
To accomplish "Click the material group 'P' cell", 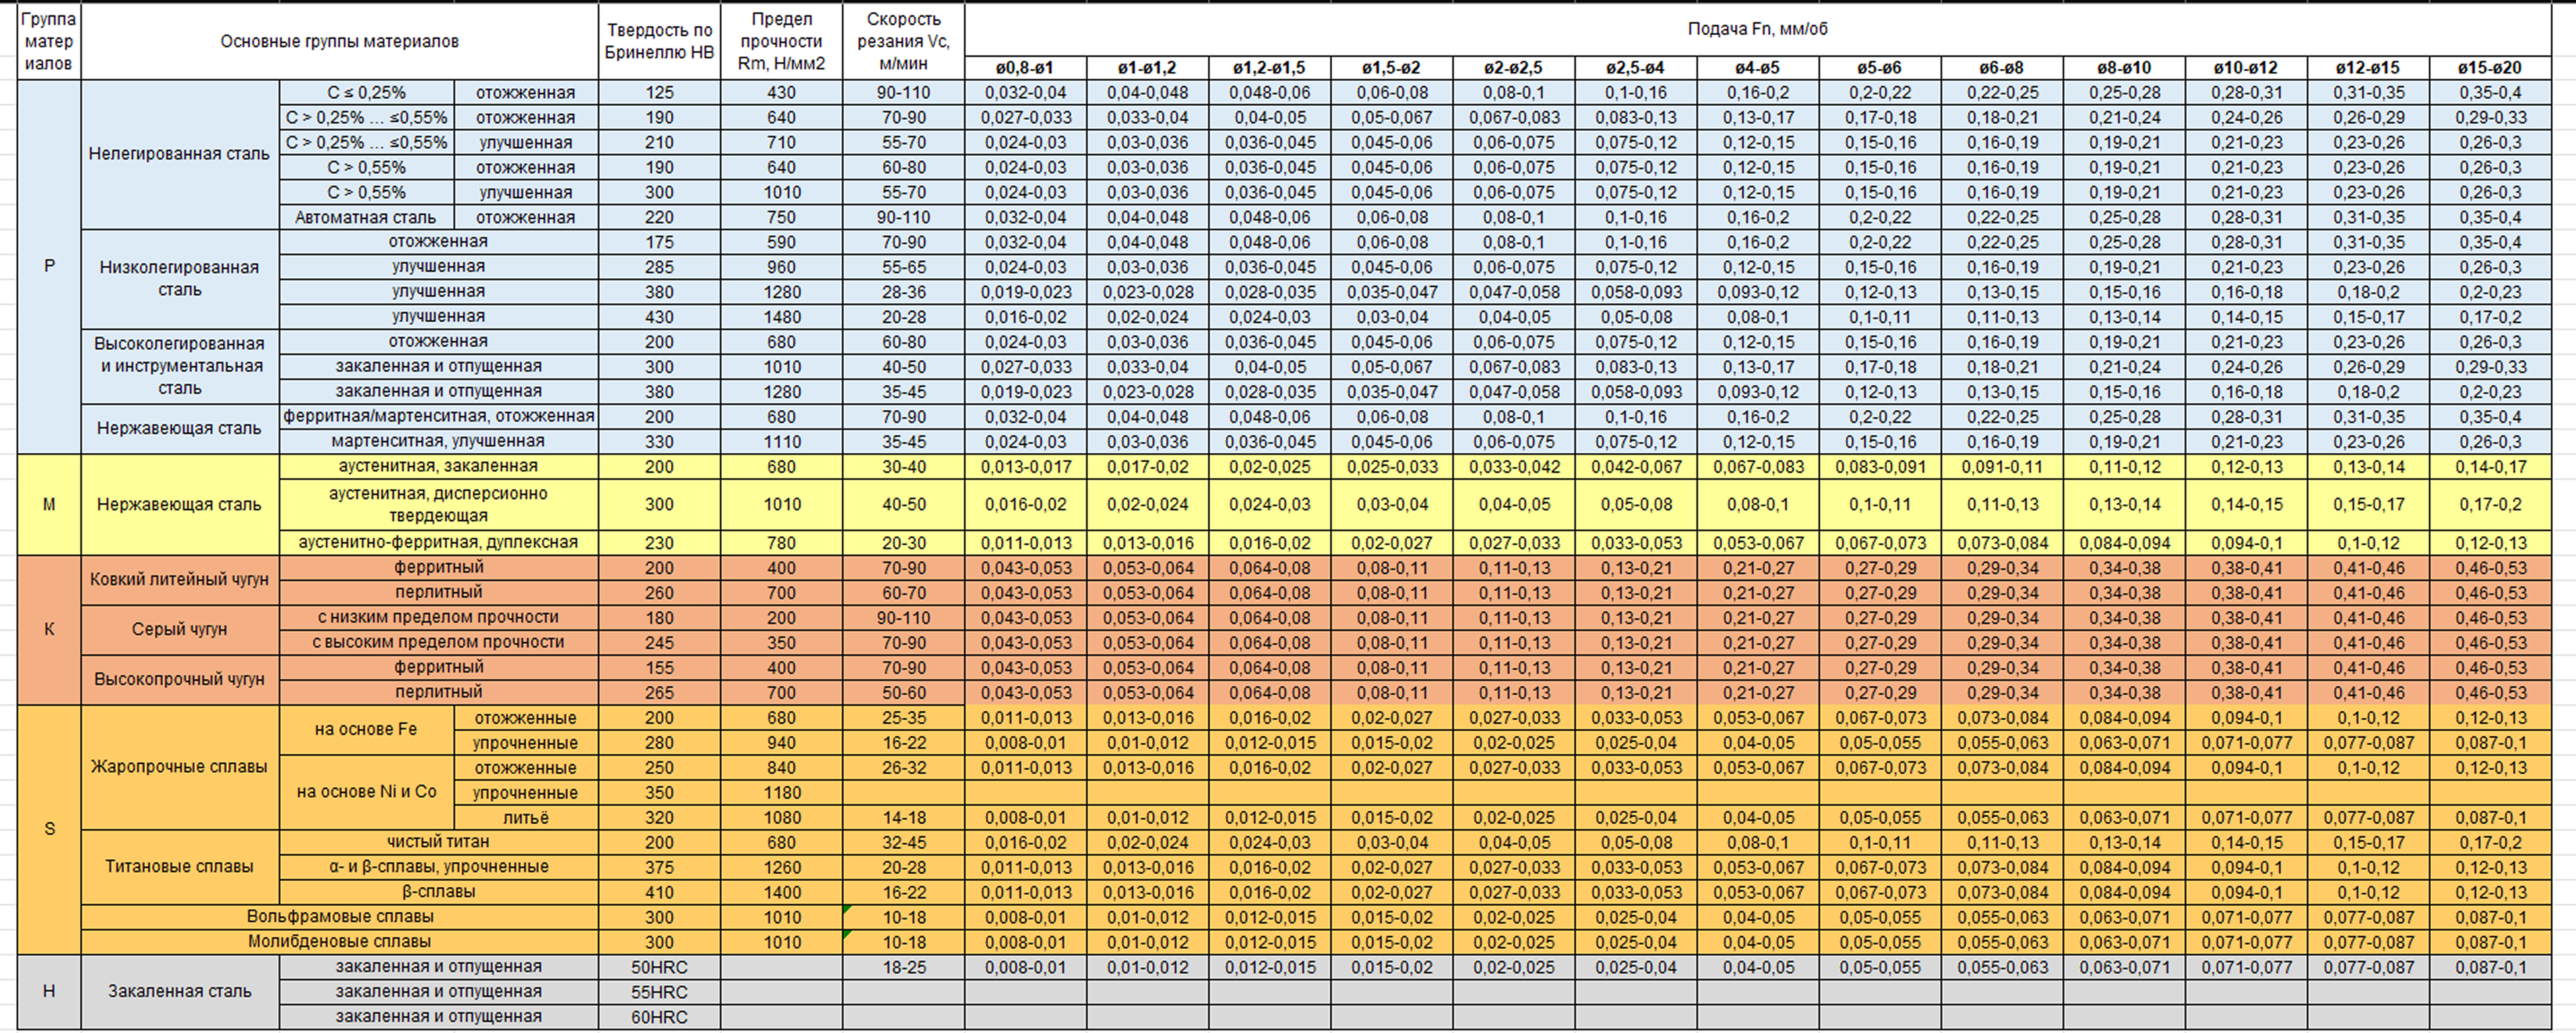I will [x=49, y=266].
